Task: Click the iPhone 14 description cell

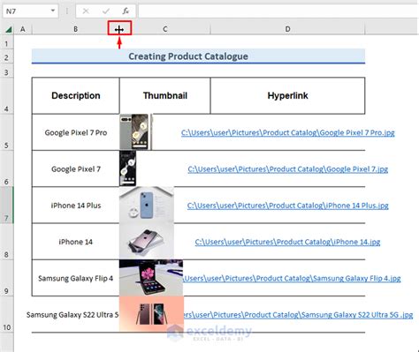Action: [x=76, y=242]
